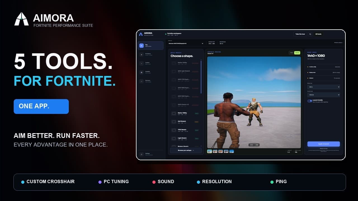
Task: Select the Soft Stretch preset
Action: pyautogui.click(x=185, y=122)
